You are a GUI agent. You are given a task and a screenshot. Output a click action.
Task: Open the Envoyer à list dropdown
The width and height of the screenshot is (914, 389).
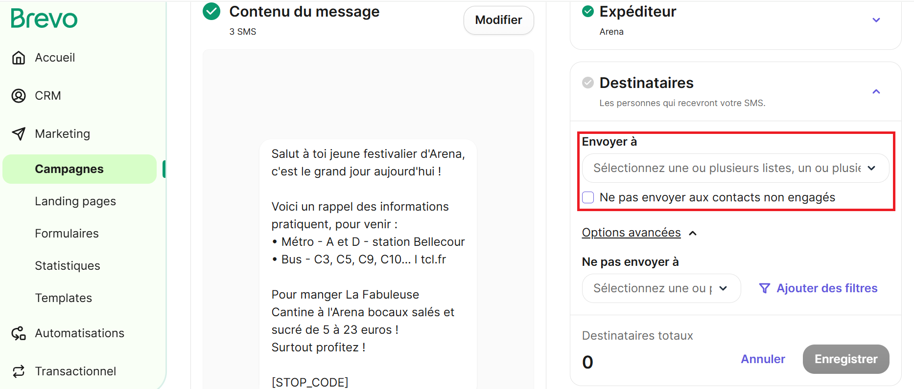pyautogui.click(x=735, y=168)
